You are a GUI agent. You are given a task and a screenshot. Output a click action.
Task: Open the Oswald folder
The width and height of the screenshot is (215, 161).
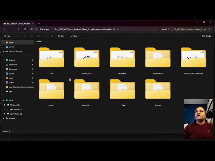pyautogui.click(x=51, y=89)
